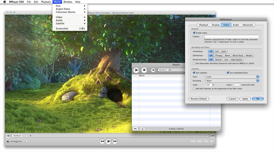Screen dimensions: 274x152
Task: Toggle the ASS subtitles checkbox
Action: point(194,72)
